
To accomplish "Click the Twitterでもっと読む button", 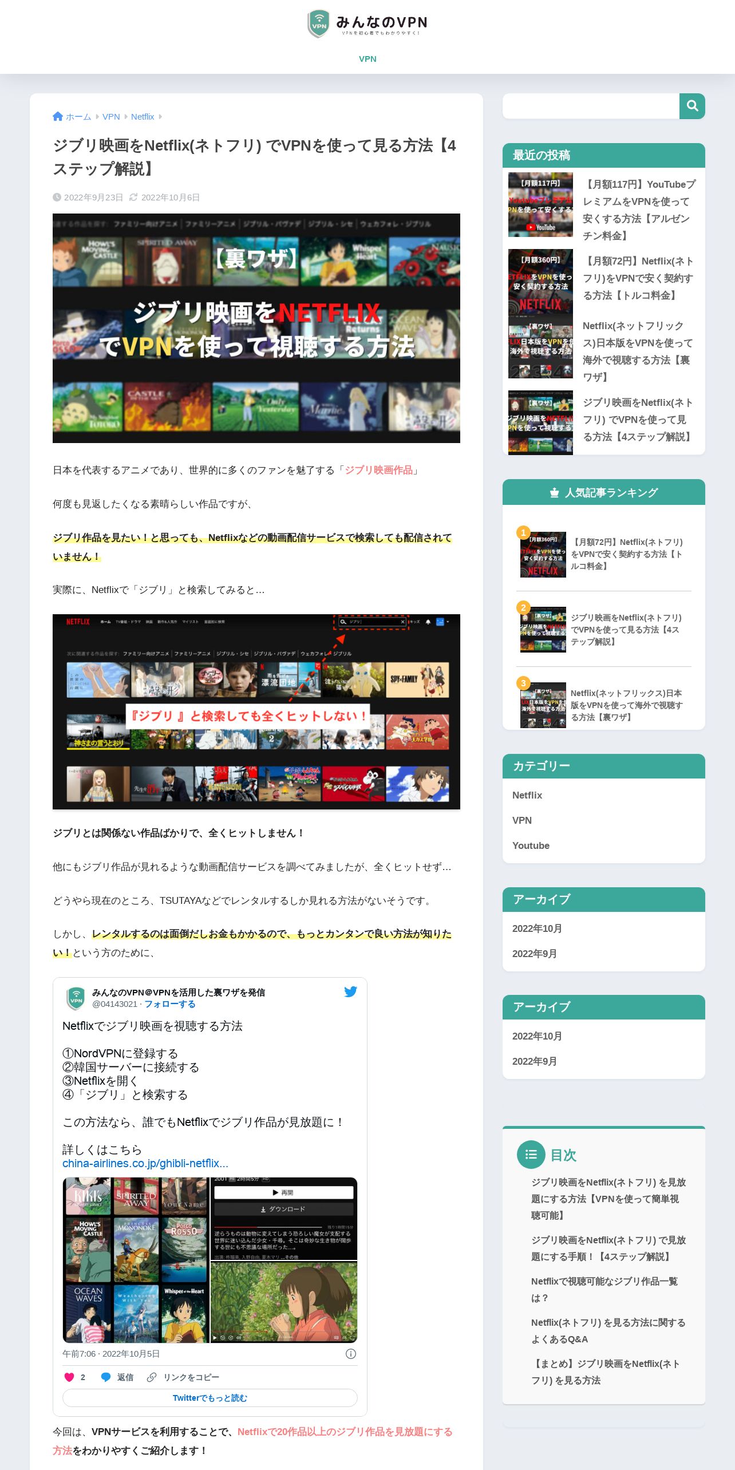I will [210, 1398].
